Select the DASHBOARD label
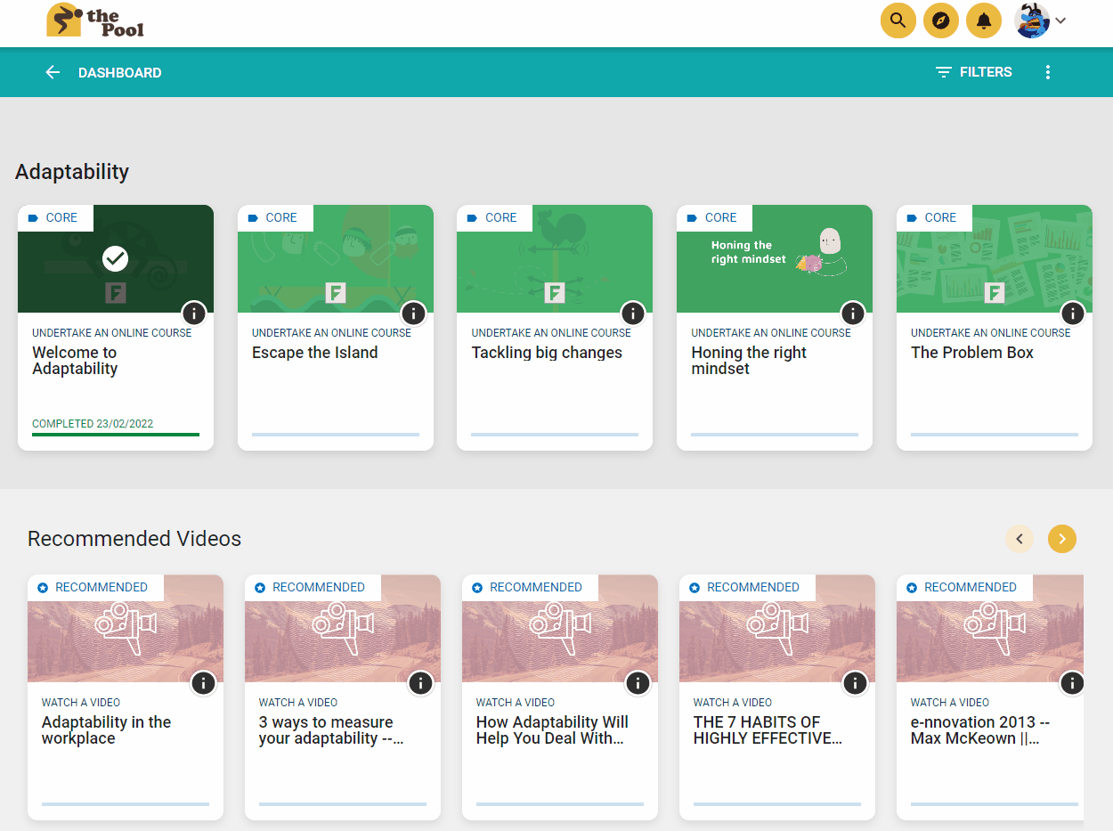 120,72
